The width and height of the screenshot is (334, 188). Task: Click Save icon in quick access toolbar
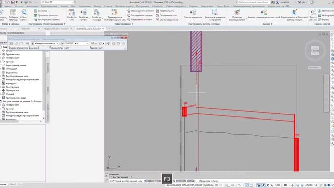[x=13, y=2]
